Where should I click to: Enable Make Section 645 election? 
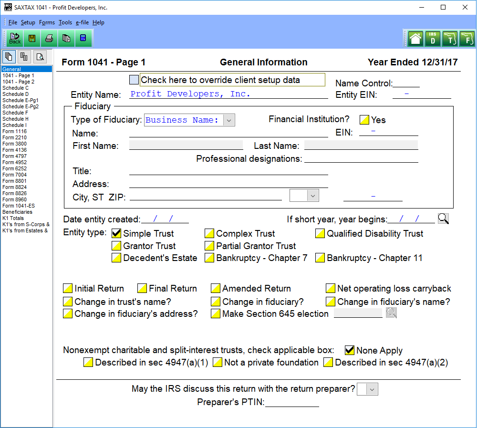point(216,313)
